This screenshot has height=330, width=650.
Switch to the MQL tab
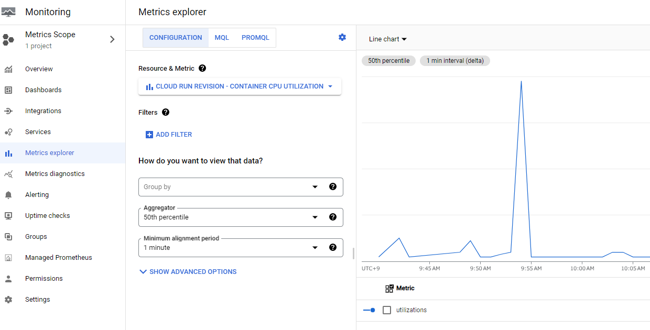222,38
